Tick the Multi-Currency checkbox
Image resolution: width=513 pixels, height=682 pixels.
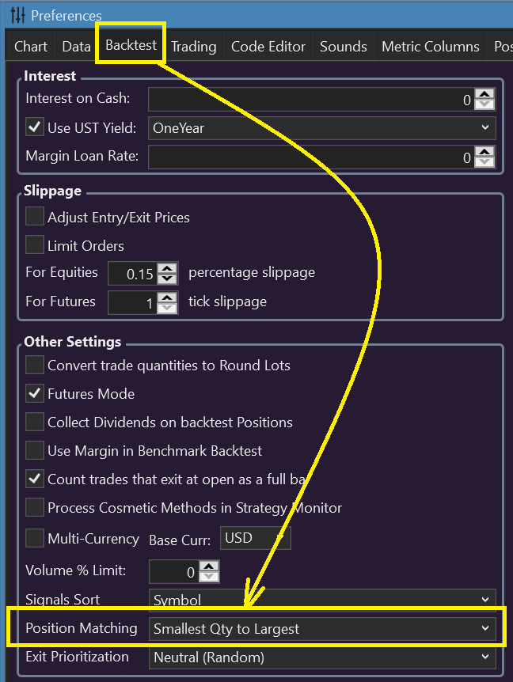tap(34, 538)
